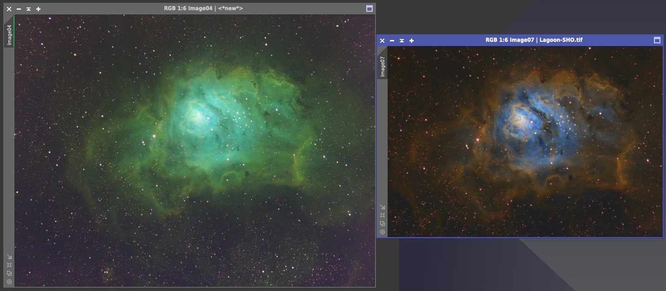
Task: Select the Image07 vertical view tab
Action: [x=382, y=66]
